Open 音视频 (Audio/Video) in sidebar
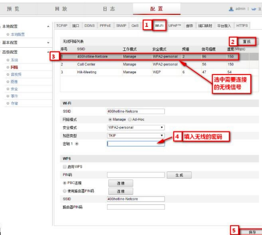This screenshot has height=235, width=262. coord(16,74)
